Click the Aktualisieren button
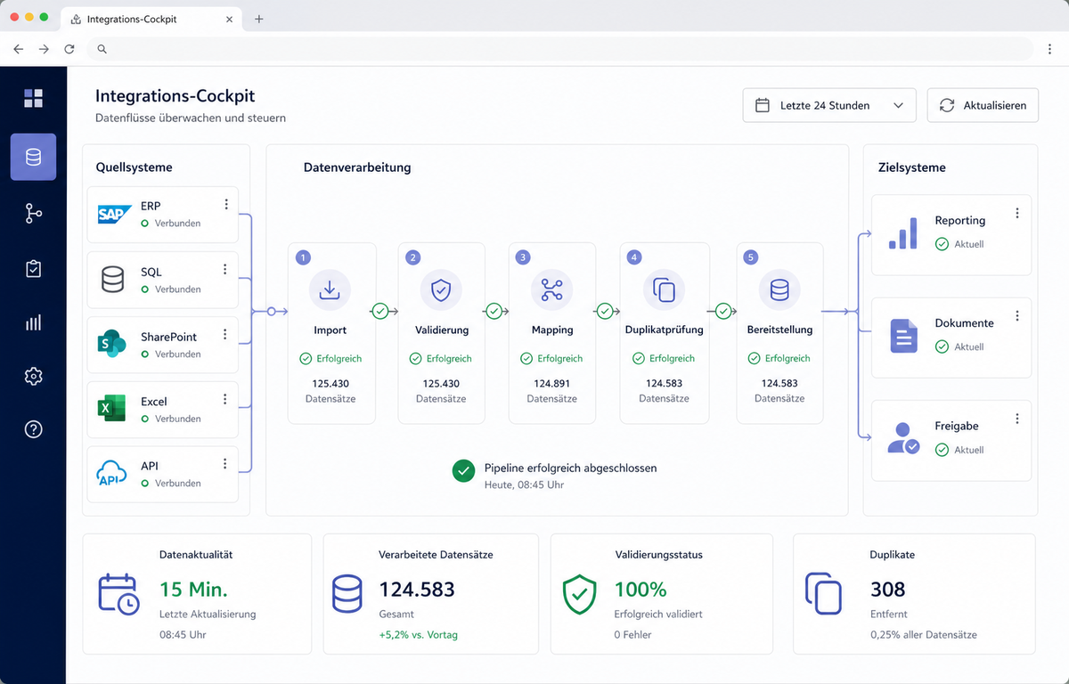This screenshot has width=1069, height=684. point(983,105)
